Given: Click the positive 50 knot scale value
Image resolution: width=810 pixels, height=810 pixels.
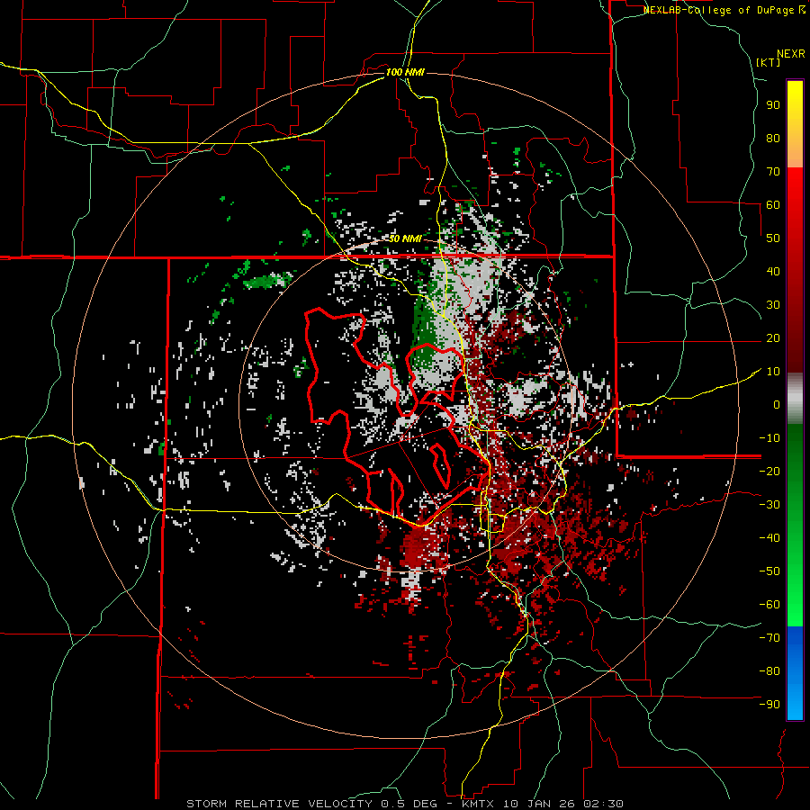Looking at the screenshot, I should point(773,238).
